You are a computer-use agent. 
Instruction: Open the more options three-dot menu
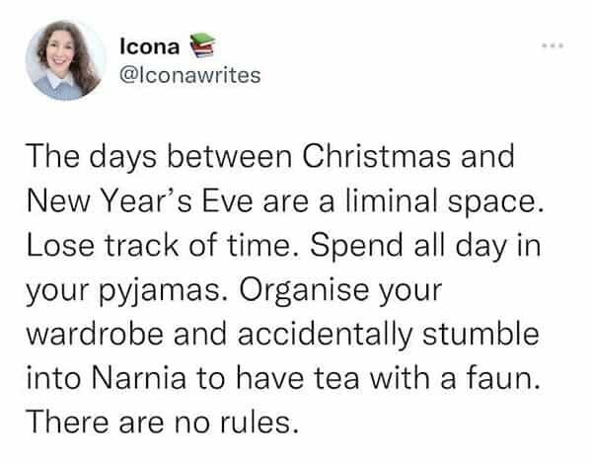tap(554, 46)
